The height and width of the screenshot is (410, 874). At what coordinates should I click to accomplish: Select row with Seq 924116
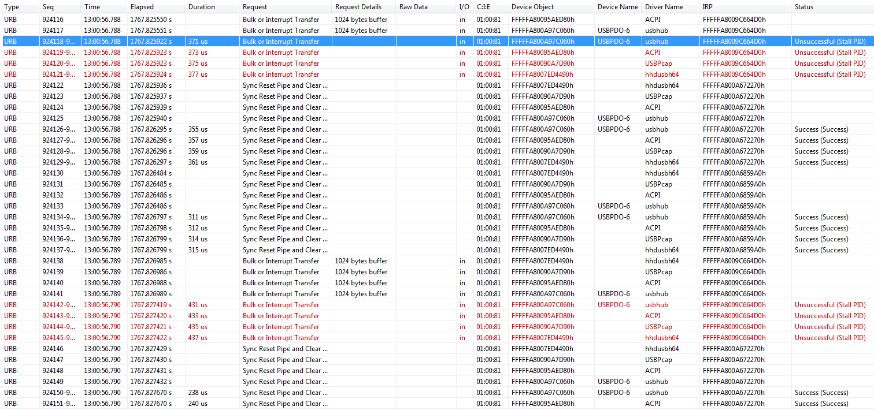pos(437,20)
